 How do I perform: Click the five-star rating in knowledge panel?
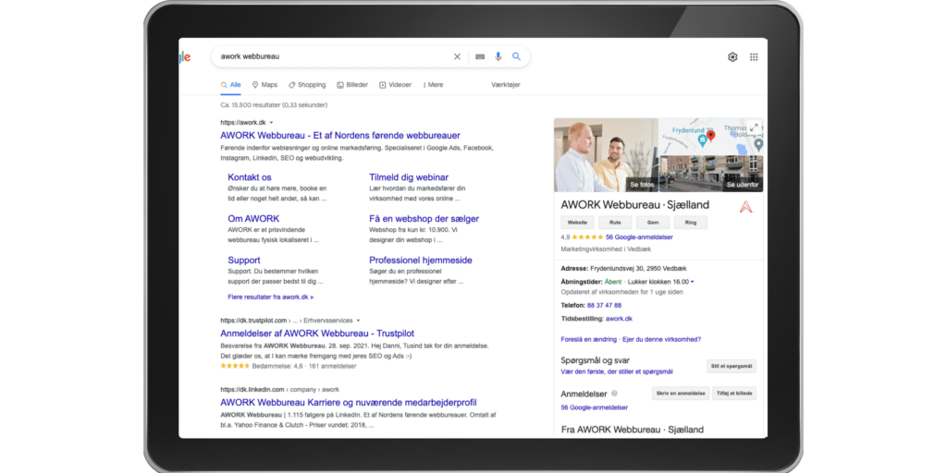point(587,237)
